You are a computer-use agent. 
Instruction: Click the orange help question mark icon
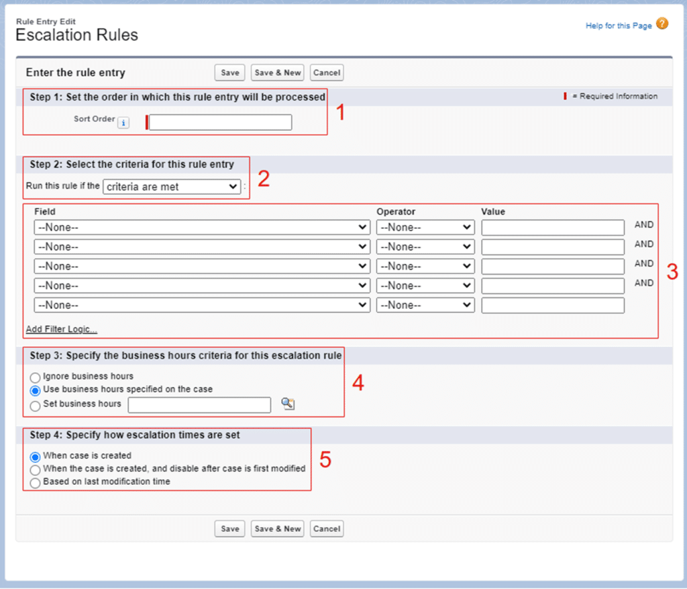click(662, 24)
